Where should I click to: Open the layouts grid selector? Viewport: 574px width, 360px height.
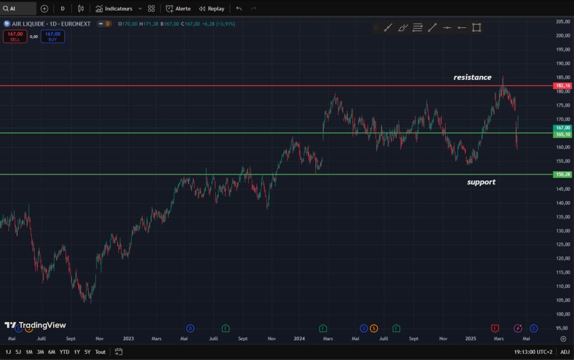(150, 8)
